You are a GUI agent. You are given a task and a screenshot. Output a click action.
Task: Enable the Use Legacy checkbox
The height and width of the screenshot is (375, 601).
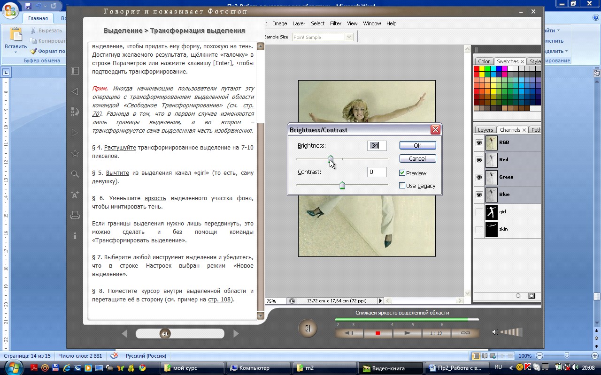(x=402, y=186)
